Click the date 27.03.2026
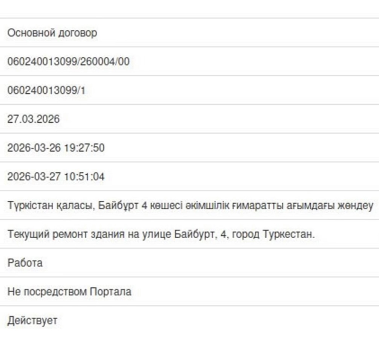The image size is (379, 355). click(x=34, y=119)
